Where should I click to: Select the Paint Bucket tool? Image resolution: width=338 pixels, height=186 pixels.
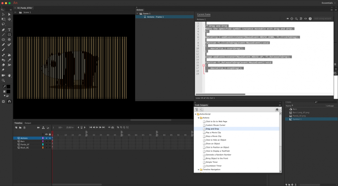[x=9, y=55]
